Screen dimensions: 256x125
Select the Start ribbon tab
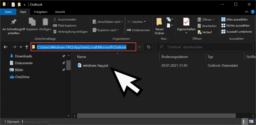pyautogui.click(x=23, y=12)
